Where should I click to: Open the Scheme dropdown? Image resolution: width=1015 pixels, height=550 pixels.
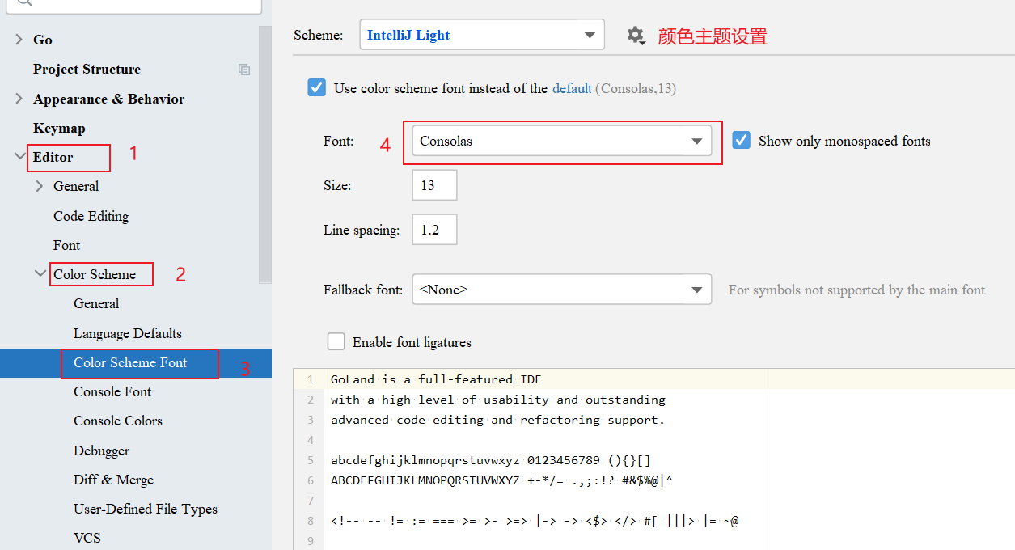point(481,35)
